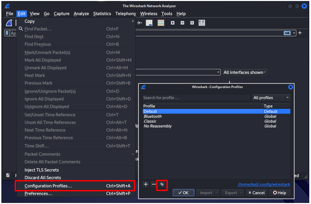311x204 pixels.
Task: Open the File menu
Action: tap(10, 14)
